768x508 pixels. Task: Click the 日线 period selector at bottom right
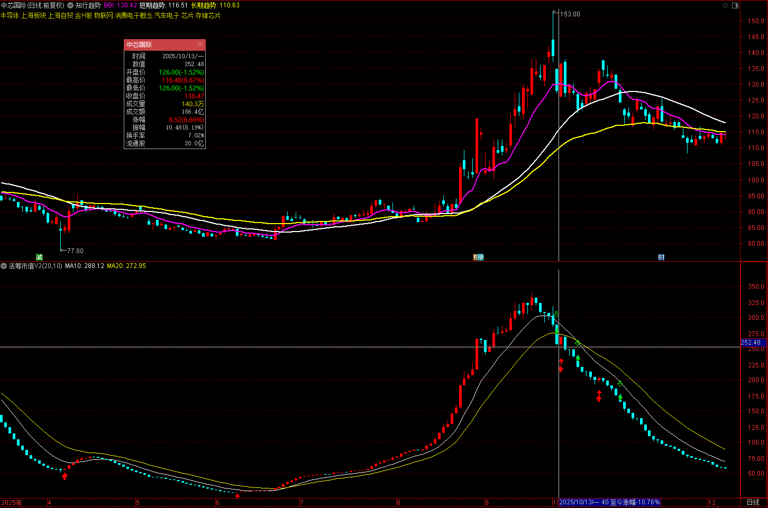(x=753, y=502)
